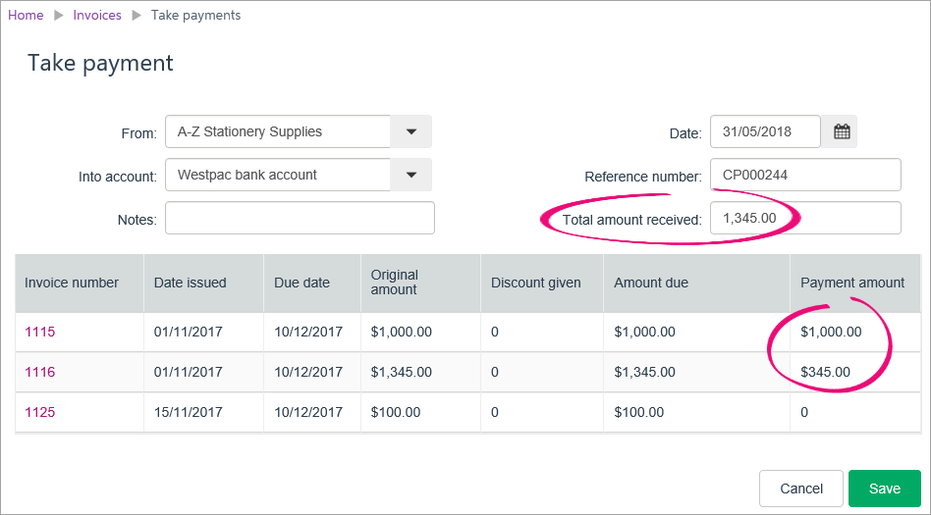Go to the Invoices breadcrumb
Viewport: 931px width, 515px height.
(x=97, y=15)
